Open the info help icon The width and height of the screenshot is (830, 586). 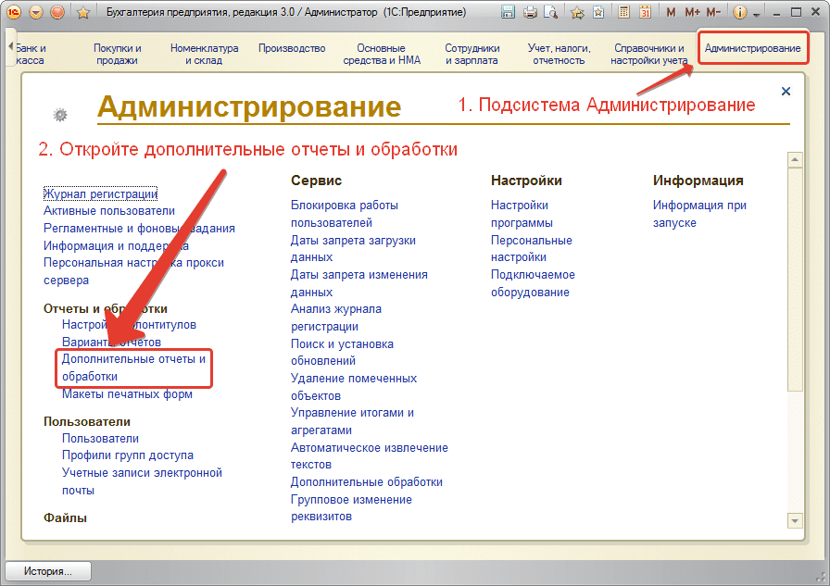pyautogui.click(x=740, y=12)
